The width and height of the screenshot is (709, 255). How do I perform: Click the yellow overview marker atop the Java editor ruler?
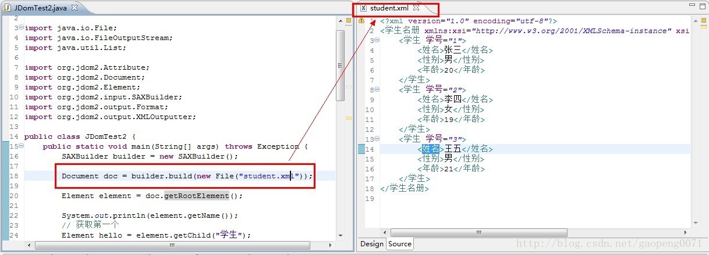click(x=348, y=21)
